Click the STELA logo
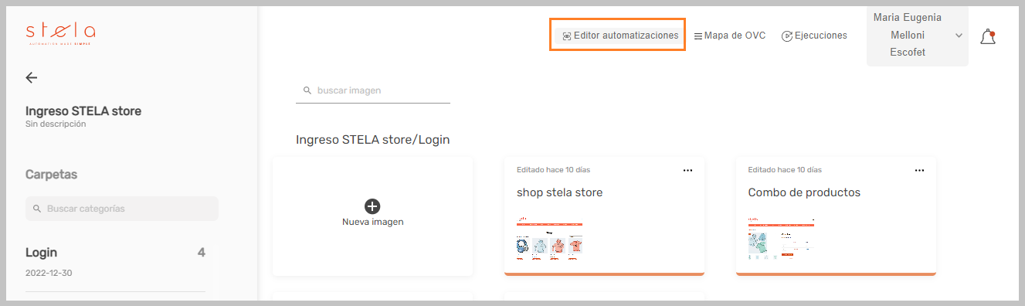 (x=60, y=34)
